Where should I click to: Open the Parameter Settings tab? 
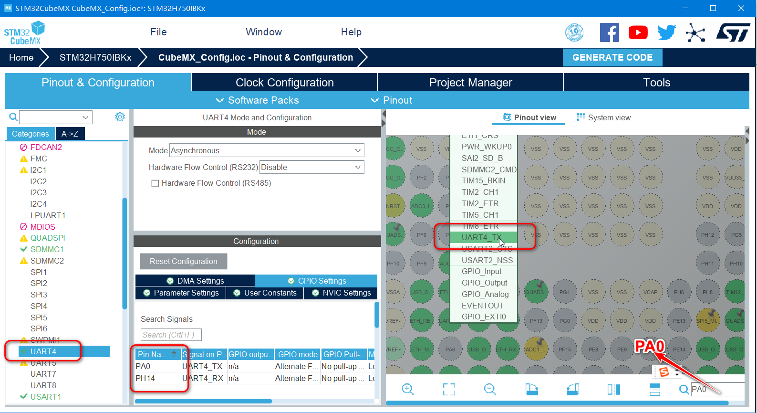click(x=180, y=293)
